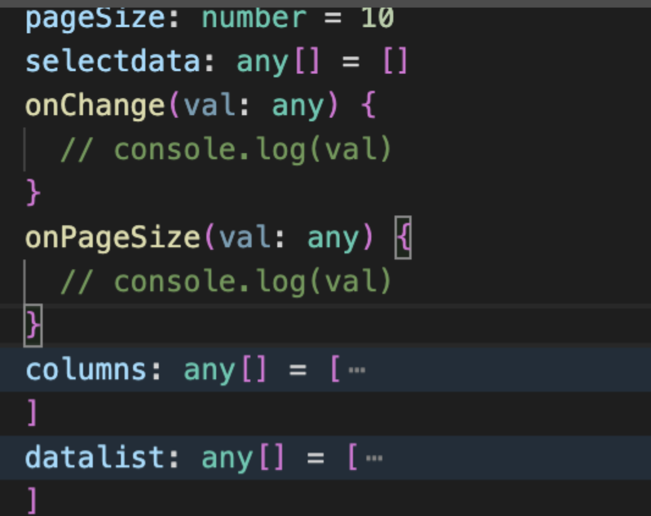Click the second commented console.log line

pyautogui.click(x=227, y=282)
